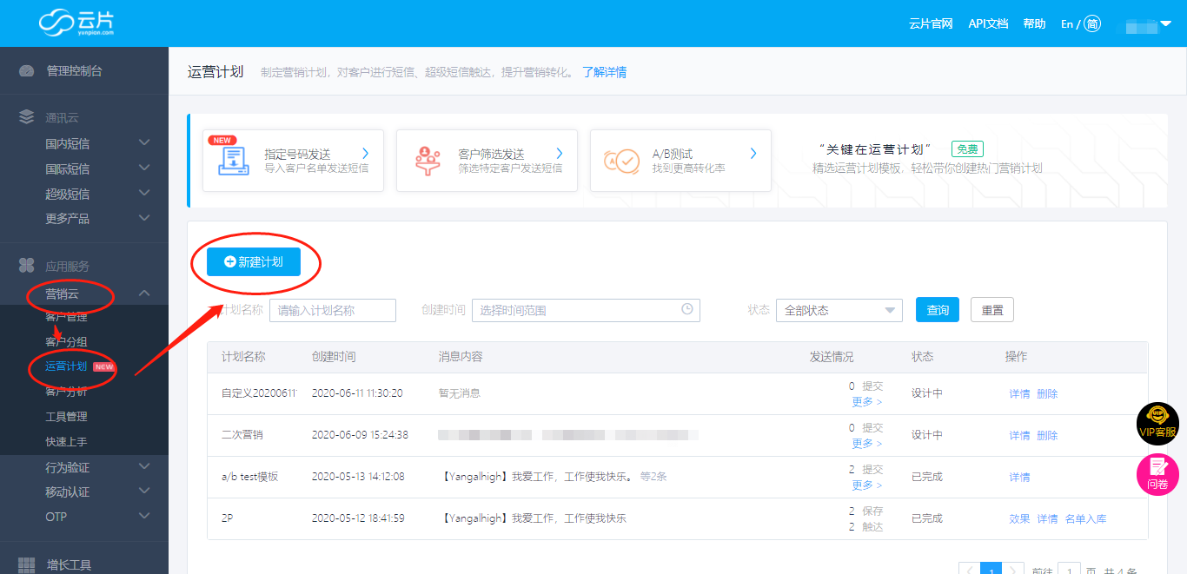Viewport: 1187px width, 574px height.
Task: Click the 通讯云 layers icon
Action: tap(27, 117)
